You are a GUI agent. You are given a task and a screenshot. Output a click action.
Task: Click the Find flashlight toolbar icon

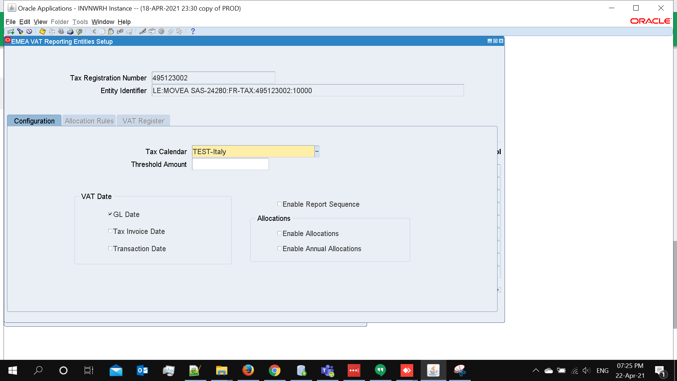tap(20, 31)
